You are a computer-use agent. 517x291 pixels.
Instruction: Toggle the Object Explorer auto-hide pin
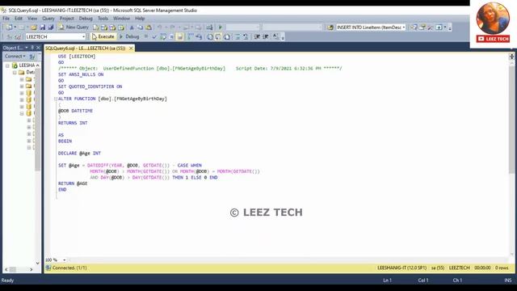[32, 48]
